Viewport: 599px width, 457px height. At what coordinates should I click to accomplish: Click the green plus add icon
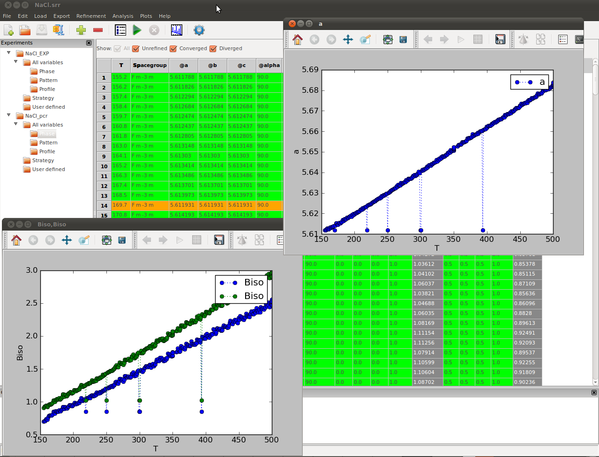tap(81, 30)
